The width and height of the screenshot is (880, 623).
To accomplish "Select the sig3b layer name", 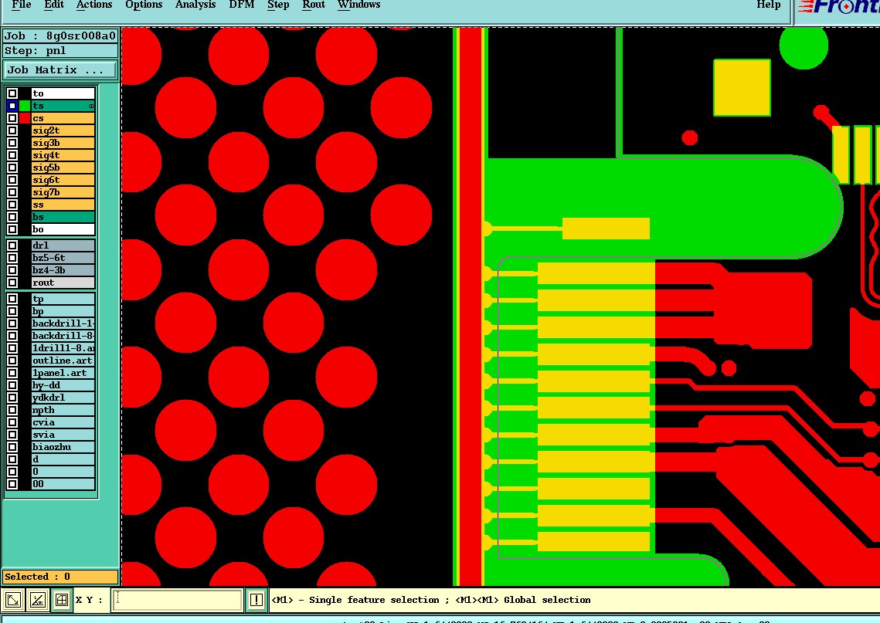I will 63,143.
